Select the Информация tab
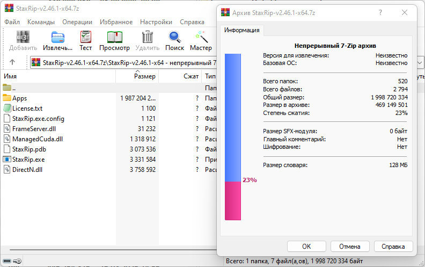 pyautogui.click(x=242, y=30)
